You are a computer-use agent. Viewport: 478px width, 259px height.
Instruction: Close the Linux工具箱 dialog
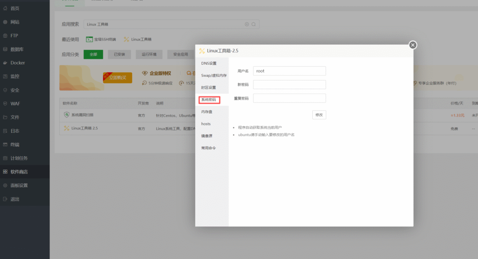coord(413,45)
